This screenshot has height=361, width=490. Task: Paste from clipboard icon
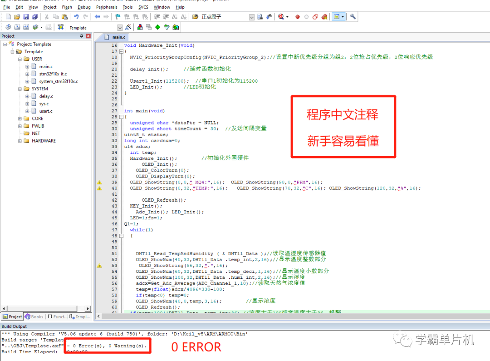[65, 17]
